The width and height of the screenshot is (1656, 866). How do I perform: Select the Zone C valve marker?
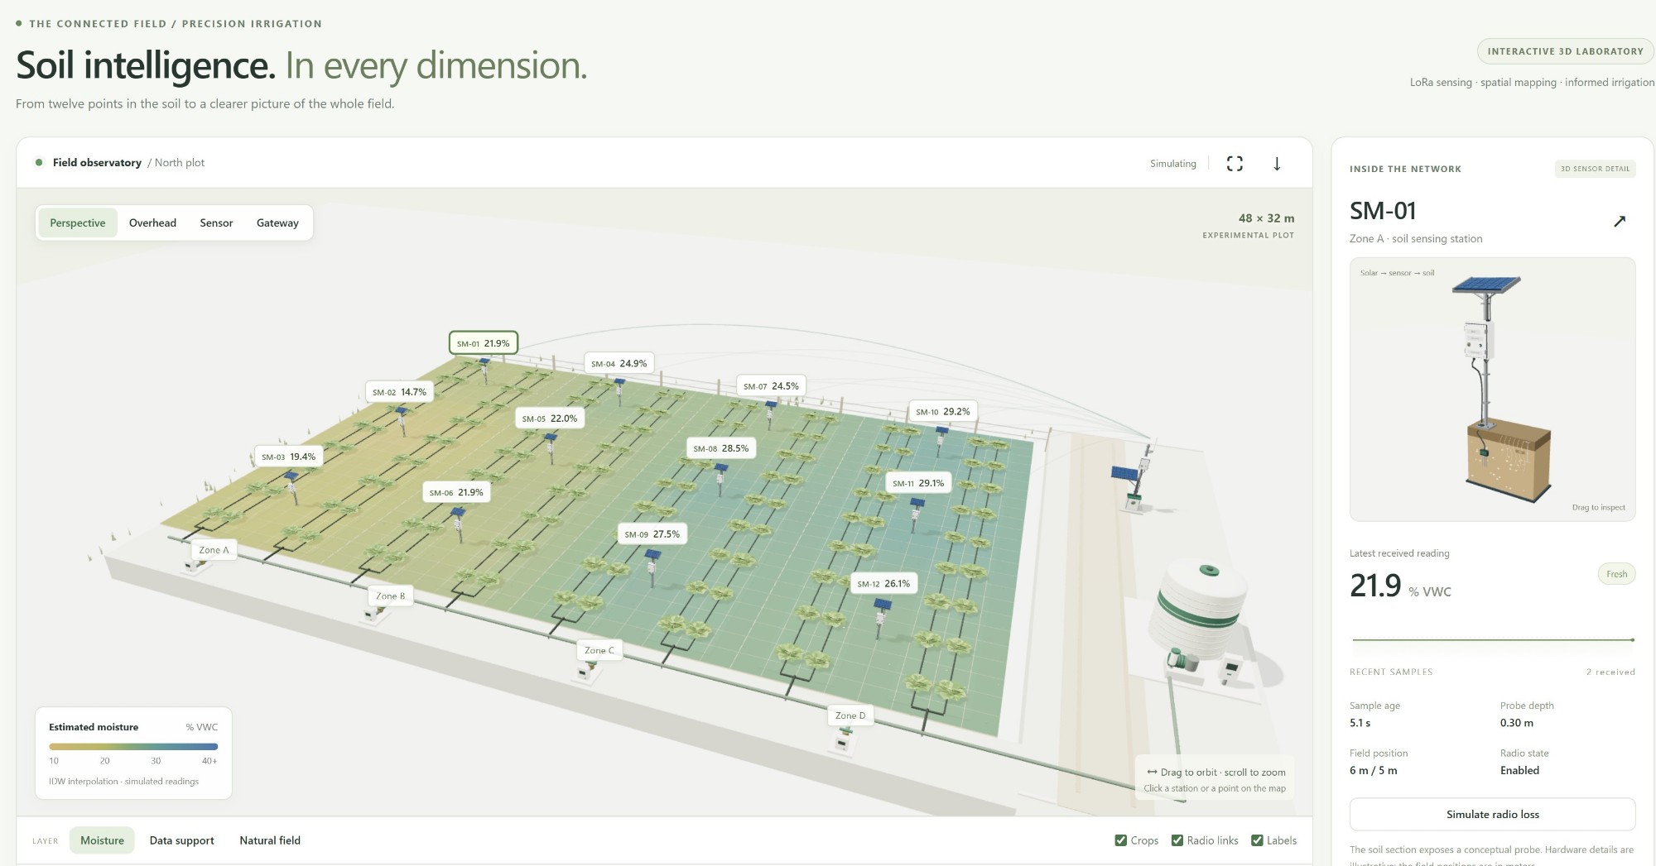[x=599, y=650]
